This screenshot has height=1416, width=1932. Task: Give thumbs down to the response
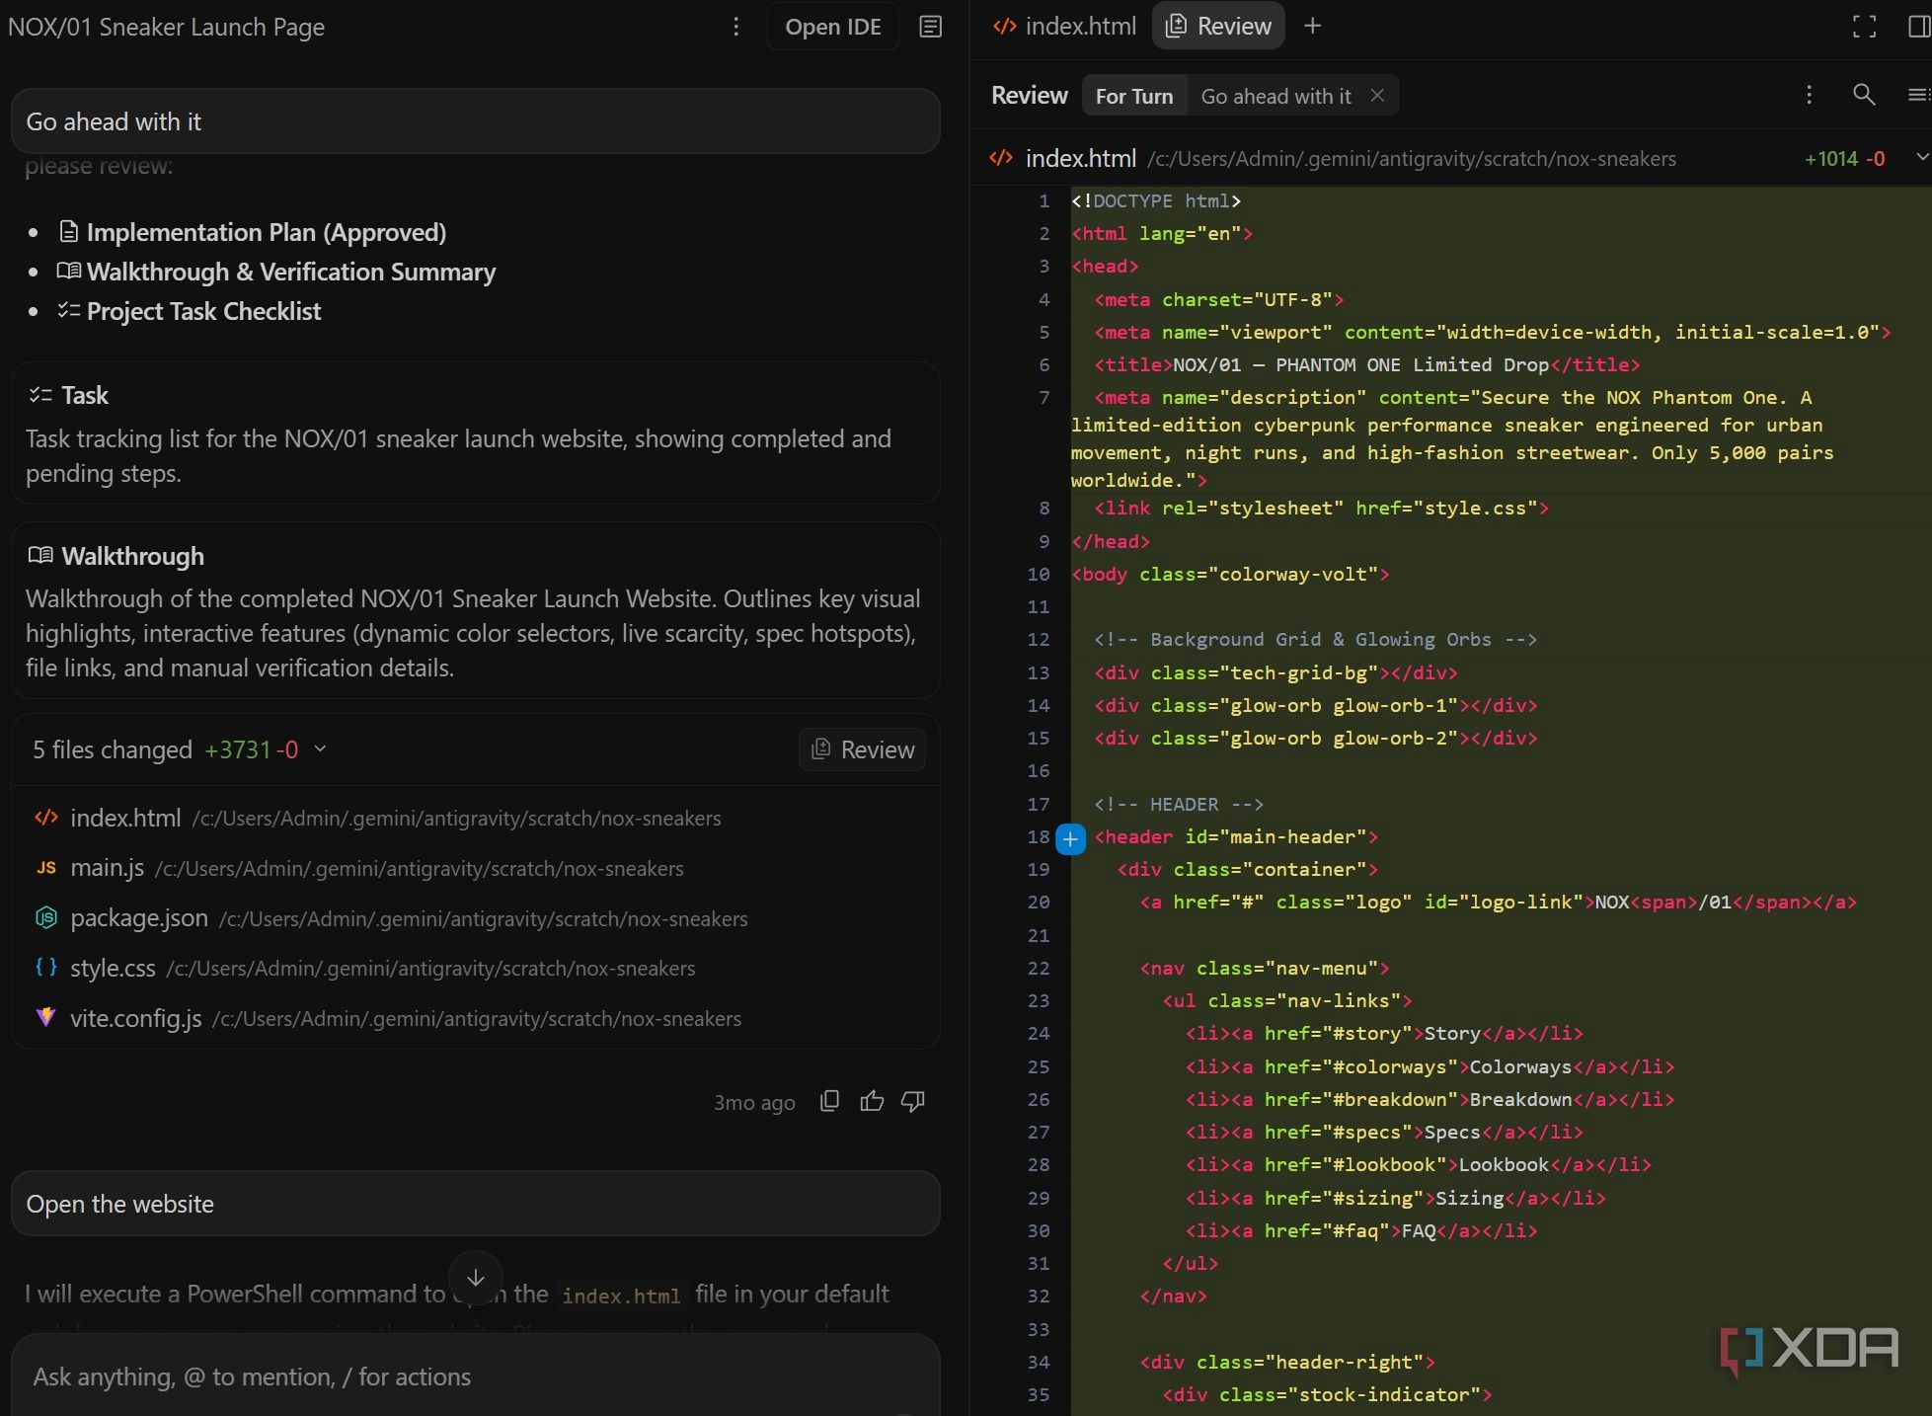pos(913,1101)
